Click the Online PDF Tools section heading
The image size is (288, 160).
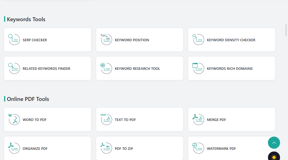click(x=28, y=99)
